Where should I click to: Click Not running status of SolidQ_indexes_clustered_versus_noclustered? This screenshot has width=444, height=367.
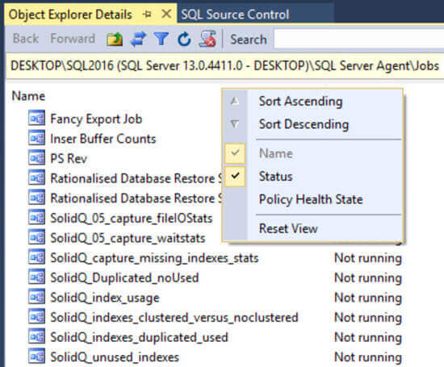coord(368,317)
